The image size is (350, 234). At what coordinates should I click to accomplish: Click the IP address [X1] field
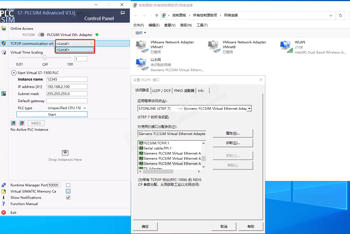pyautogui.click(x=67, y=87)
